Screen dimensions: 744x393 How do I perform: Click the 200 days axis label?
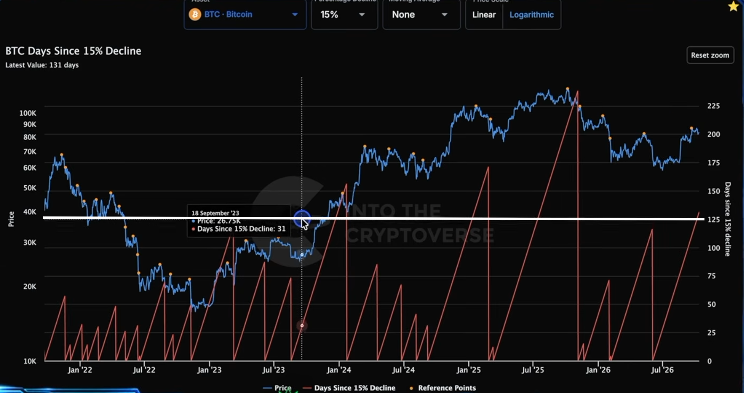pyautogui.click(x=713, y=134)
